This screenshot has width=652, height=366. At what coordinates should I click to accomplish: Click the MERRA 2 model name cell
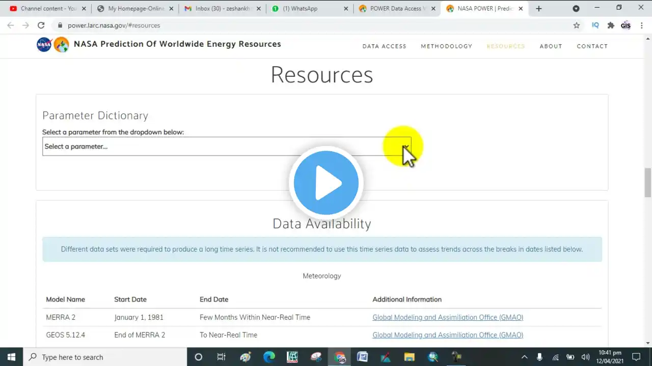click(x=61, y=317)
